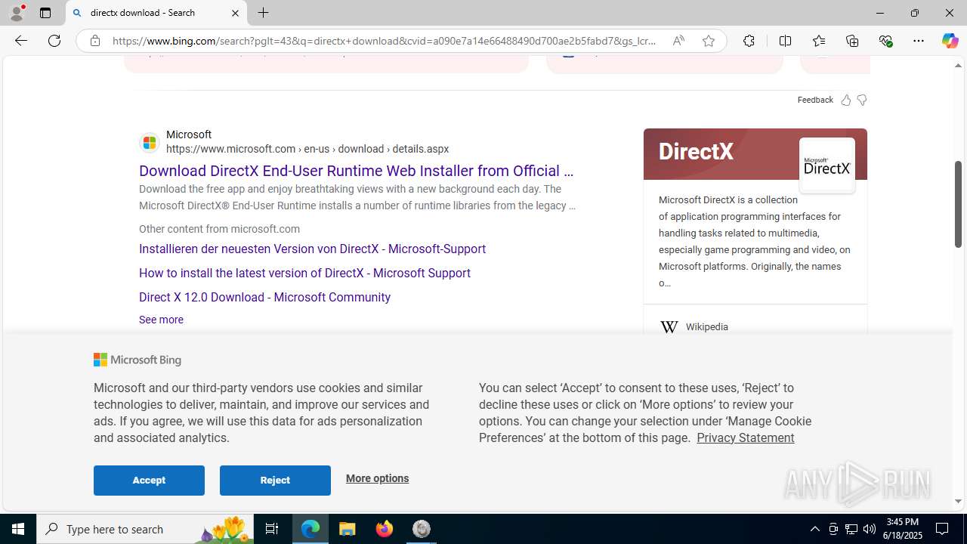Open volume control tray icon
Image resolution: width=967 pixels, height=544 pixels.
point(870,529)
